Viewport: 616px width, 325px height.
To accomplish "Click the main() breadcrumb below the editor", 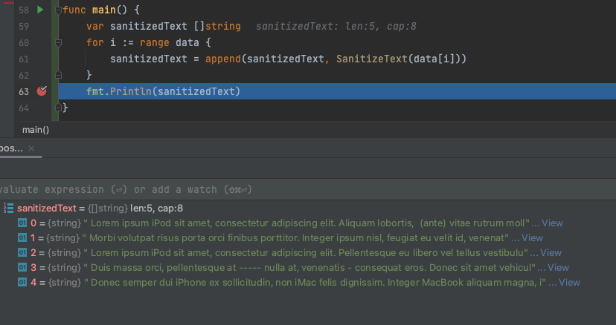I will [x=35, y=130].
